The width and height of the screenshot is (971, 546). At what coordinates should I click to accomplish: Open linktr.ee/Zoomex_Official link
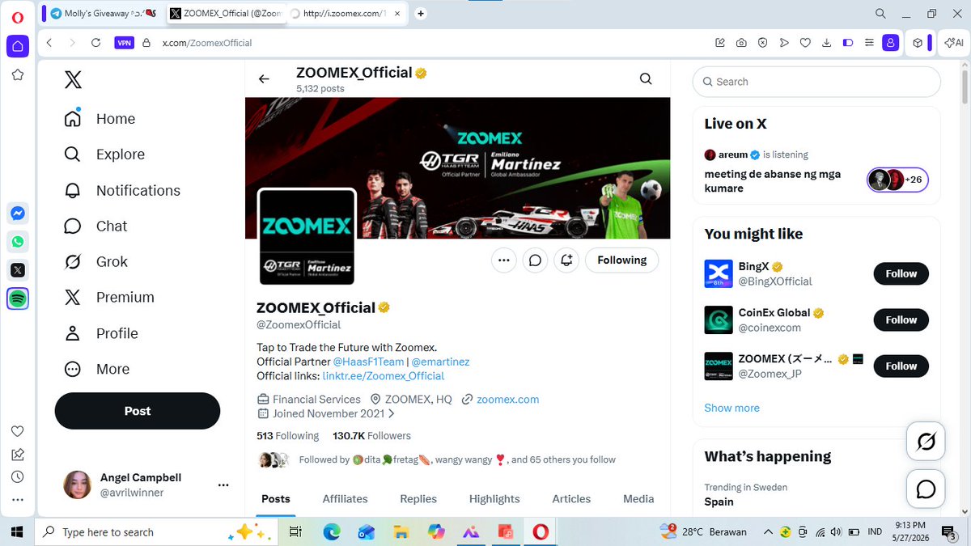pyautogui.click(x=384, y=375)
